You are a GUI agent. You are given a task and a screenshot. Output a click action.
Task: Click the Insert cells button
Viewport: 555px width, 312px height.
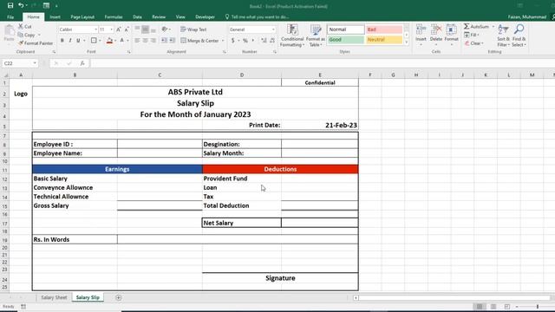tap(421, 35)
